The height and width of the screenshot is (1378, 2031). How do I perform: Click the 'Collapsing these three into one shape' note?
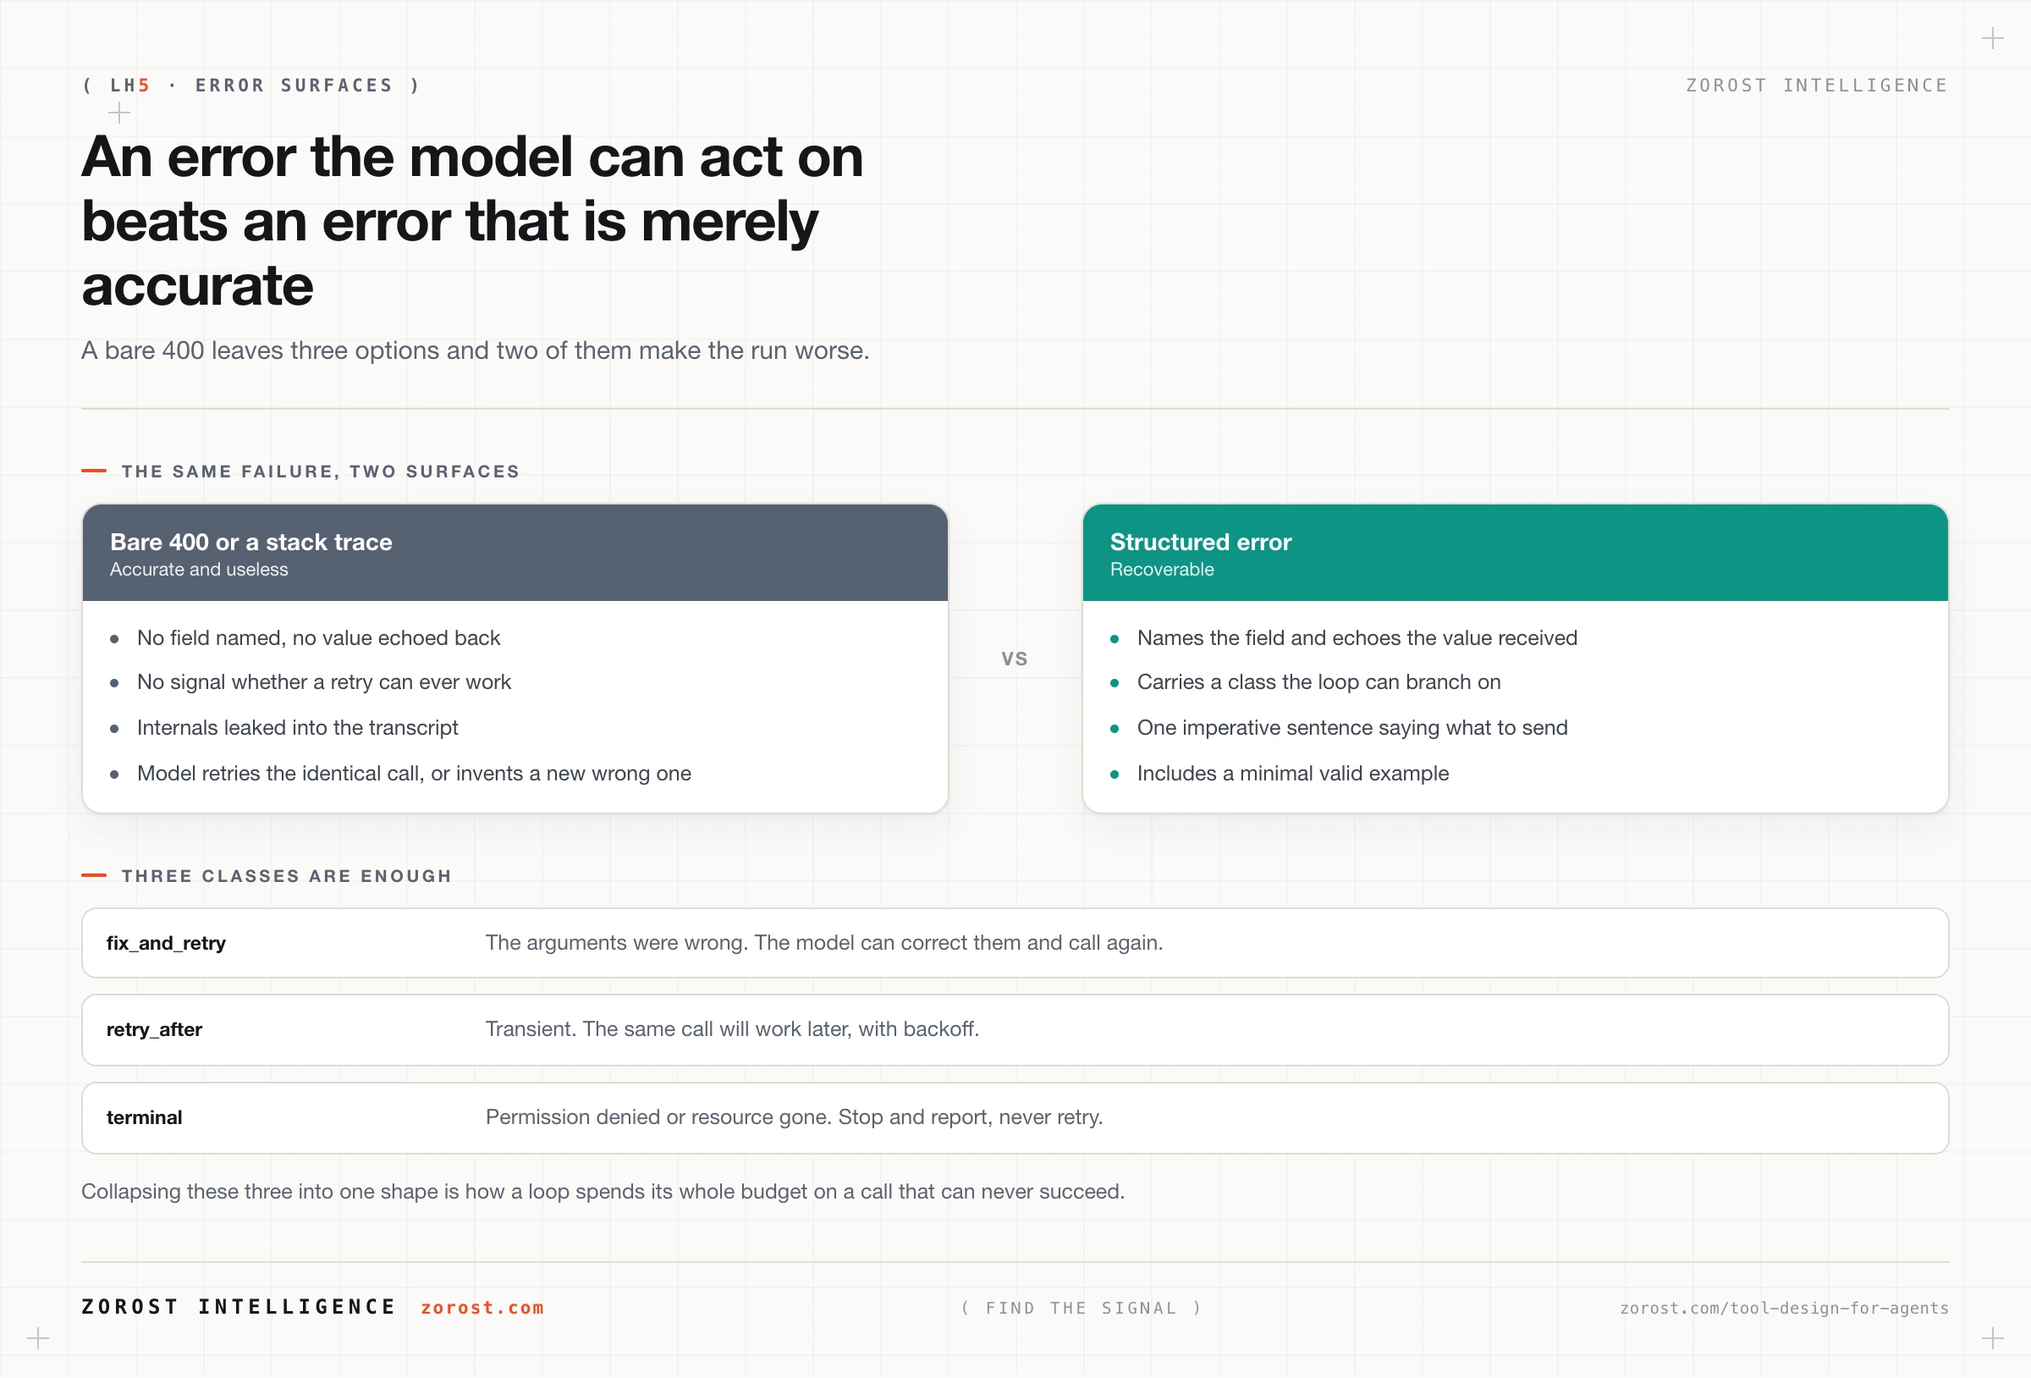[603, 1192]
